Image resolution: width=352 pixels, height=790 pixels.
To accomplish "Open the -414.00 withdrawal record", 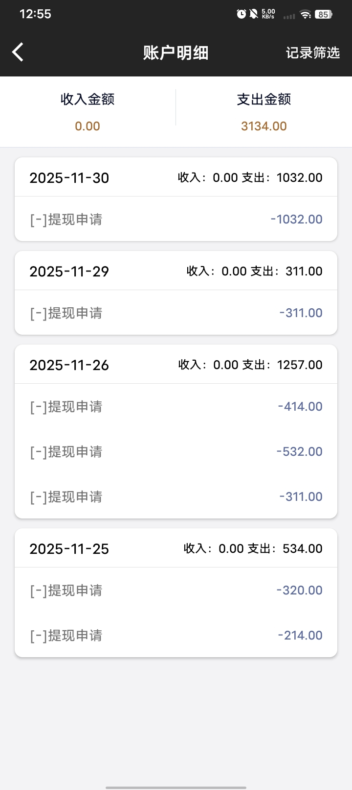I will pos(176,406).
